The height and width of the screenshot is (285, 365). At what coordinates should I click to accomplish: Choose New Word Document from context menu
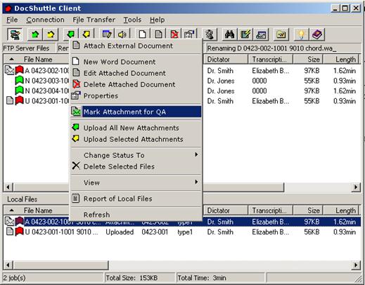click(x=136, y=62)
